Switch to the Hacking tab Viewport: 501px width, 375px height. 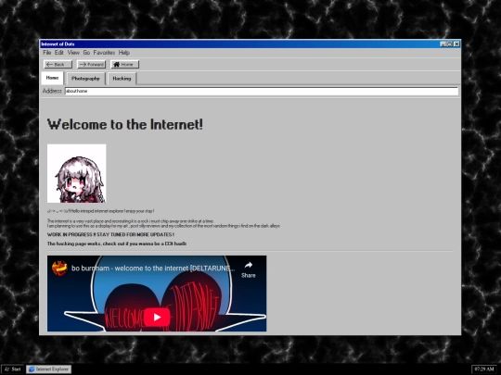(122, 79)
